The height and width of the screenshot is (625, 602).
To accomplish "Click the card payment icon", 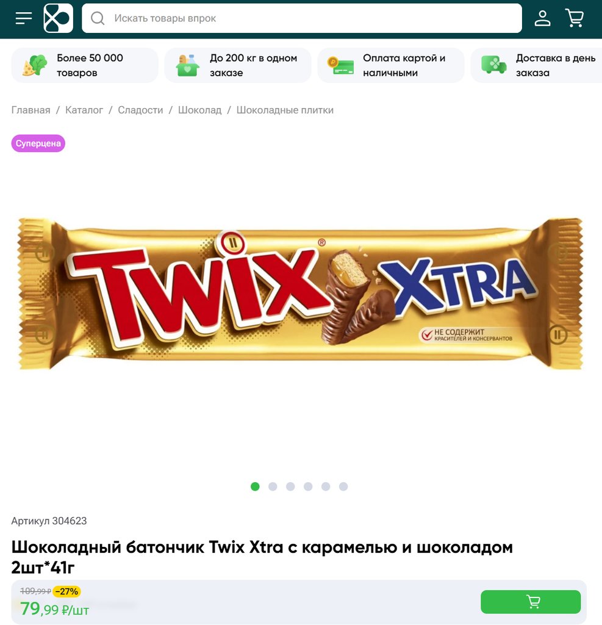I will click(x=340, y=65).
